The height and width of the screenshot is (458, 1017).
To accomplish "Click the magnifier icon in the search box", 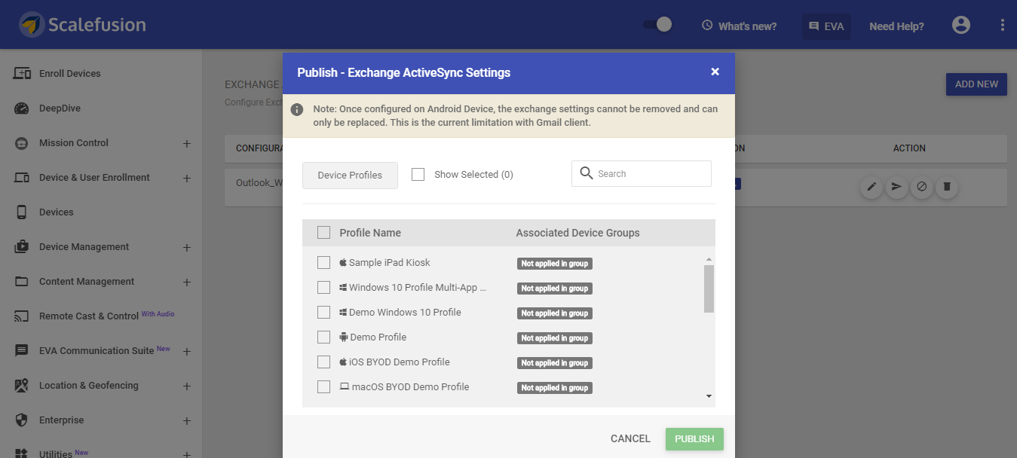I will pyautogui.click(x=587, y=173).
